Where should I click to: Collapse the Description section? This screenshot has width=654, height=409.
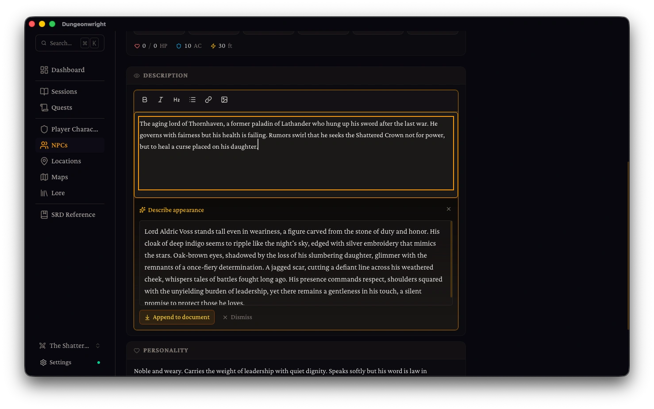(165, 75)
